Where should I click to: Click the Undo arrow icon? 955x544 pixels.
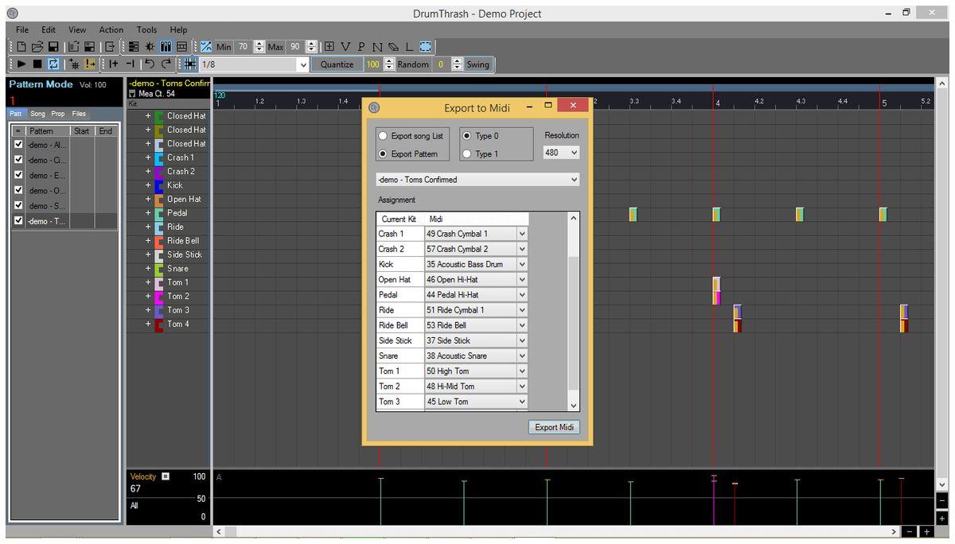coord(149,64)
